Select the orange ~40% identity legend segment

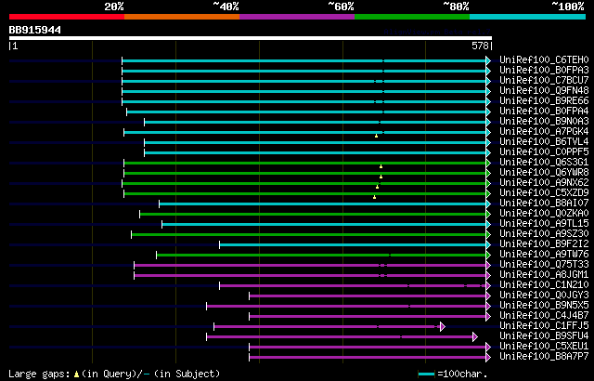[182, 17]
